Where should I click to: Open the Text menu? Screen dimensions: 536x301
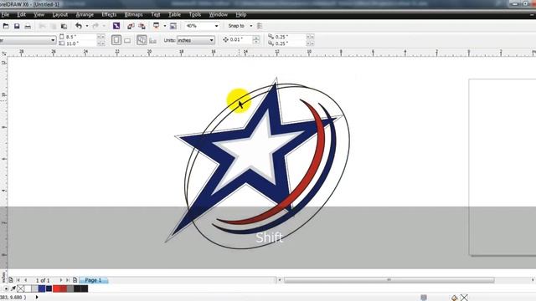[x=156, y=15]
